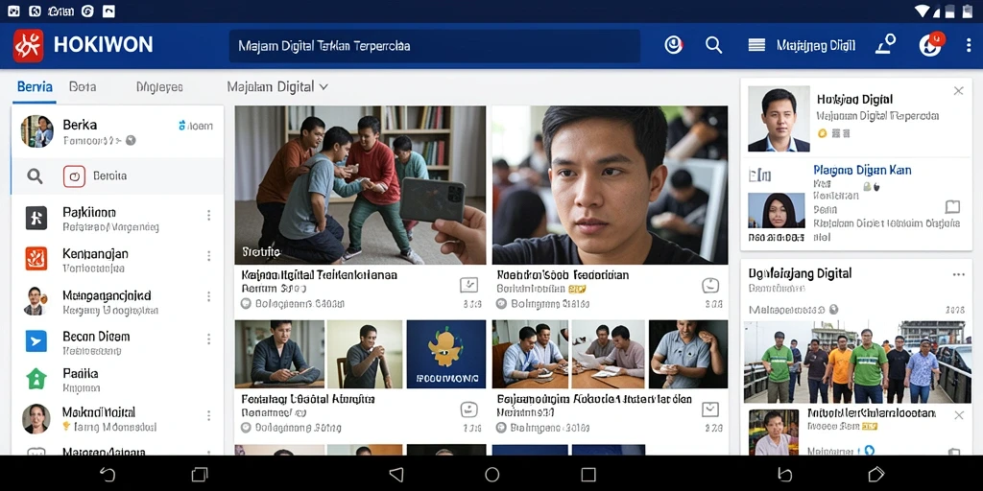Click the Android recents square button

588,474
